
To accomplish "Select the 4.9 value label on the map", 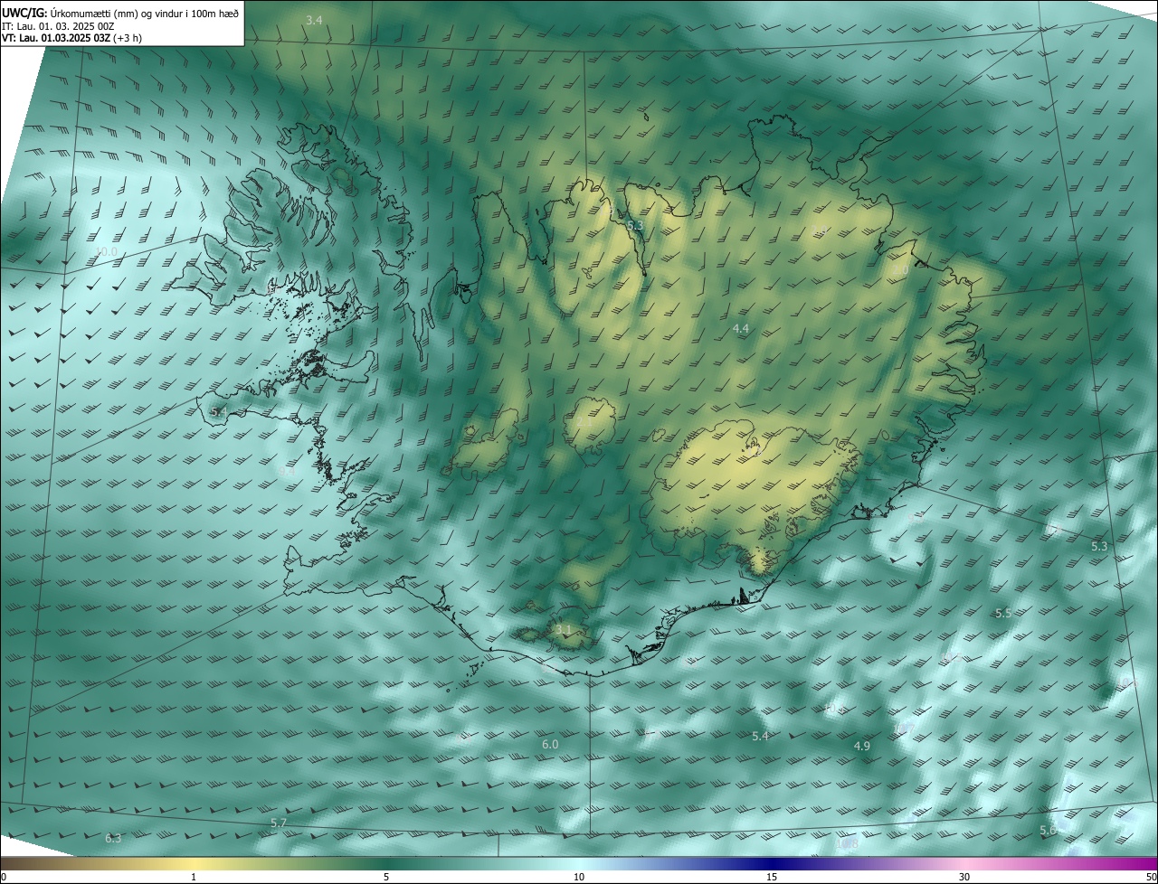I will click(x=862, y=746).
